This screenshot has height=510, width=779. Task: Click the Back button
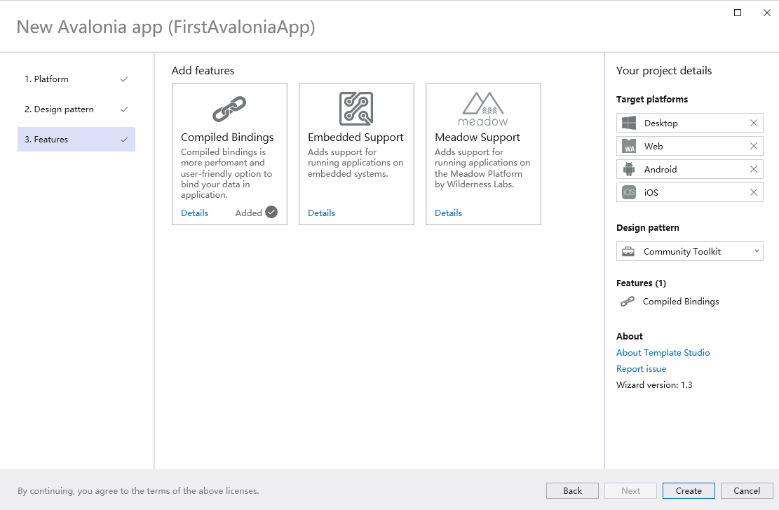(x=572, y=491)
